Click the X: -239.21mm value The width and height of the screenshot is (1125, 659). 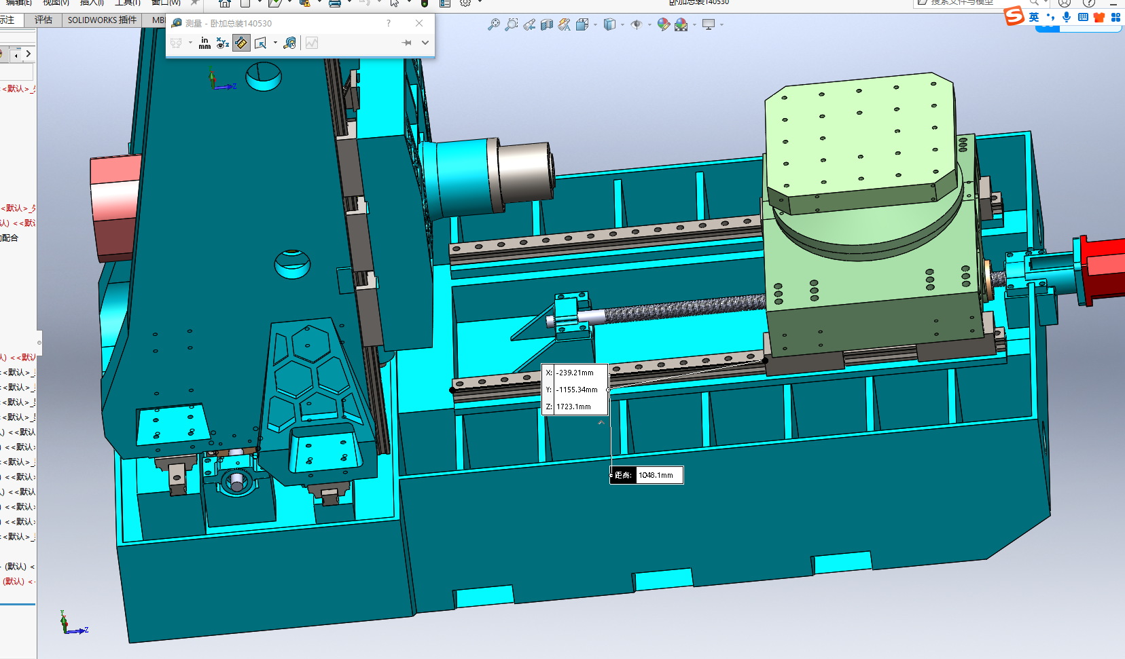(575, 373)
